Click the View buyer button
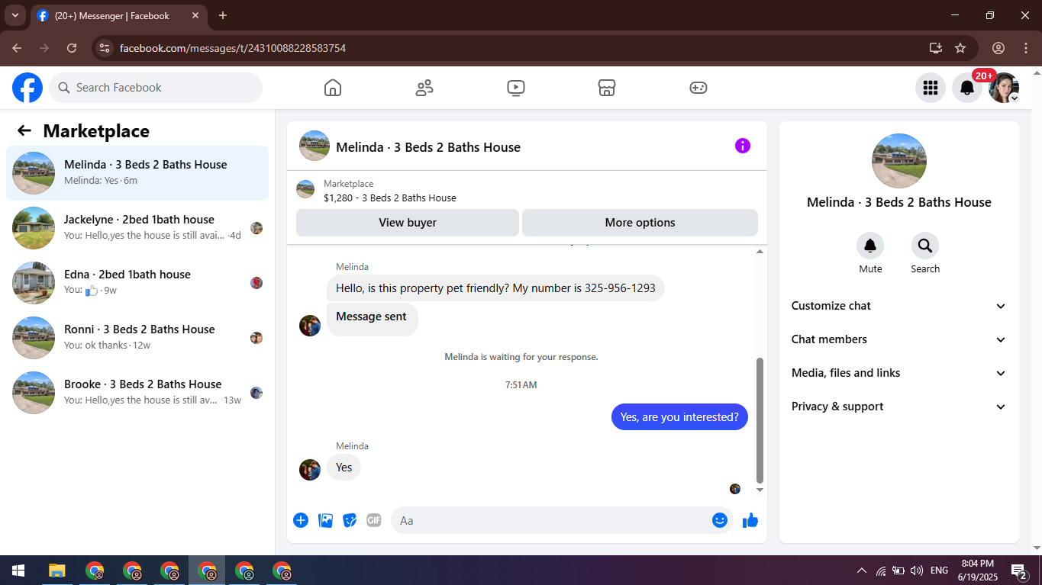 pyautogui.click(x=408, y=223)
